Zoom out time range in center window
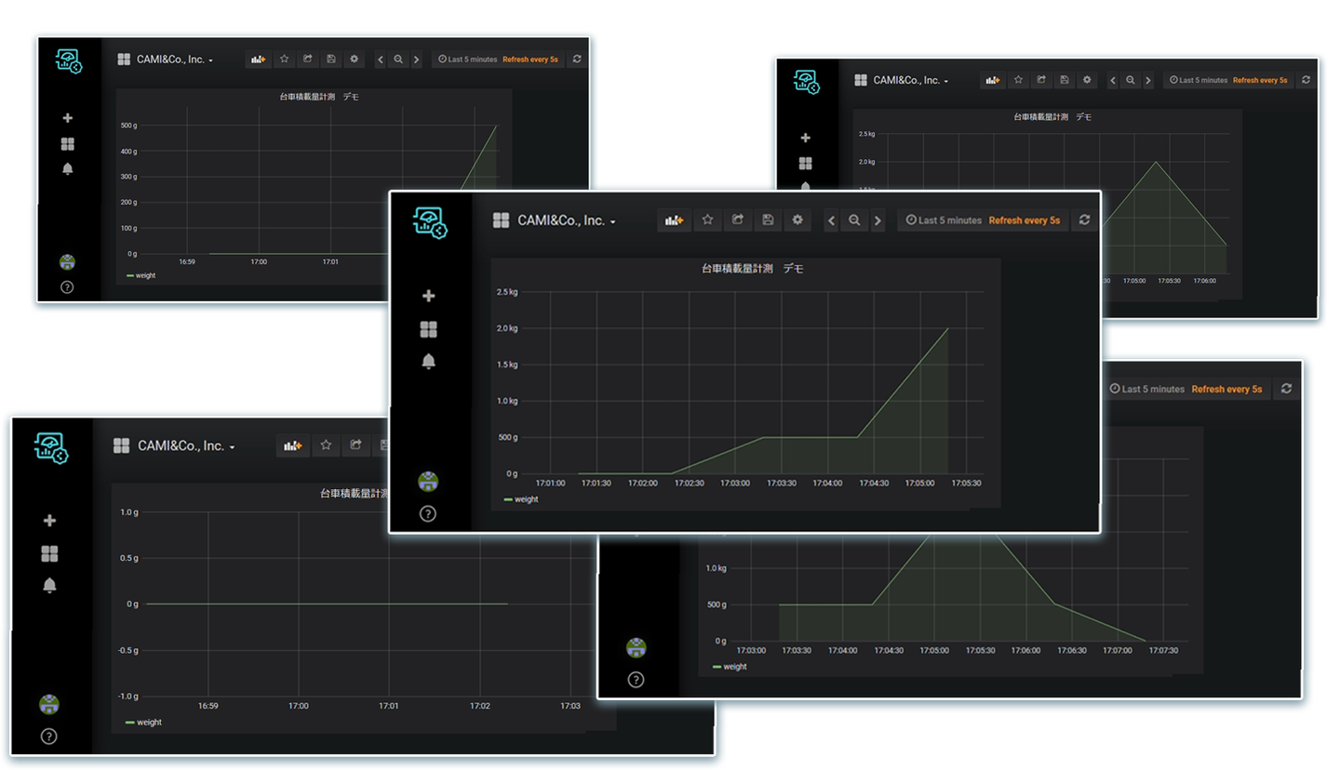Screen dimensions: 1340x770 pyautogui.click(x=854, y=220)
